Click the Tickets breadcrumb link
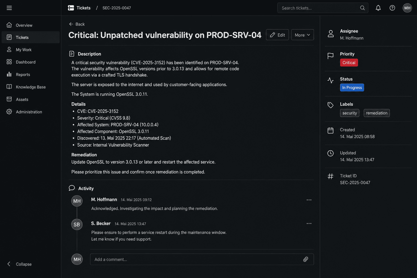 pyautogui.click(x=83, y=8)
